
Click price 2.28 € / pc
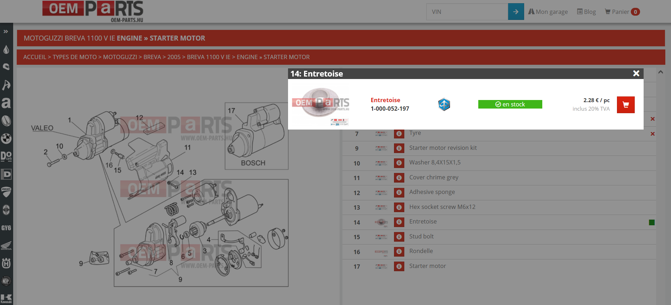click(596, 100)
